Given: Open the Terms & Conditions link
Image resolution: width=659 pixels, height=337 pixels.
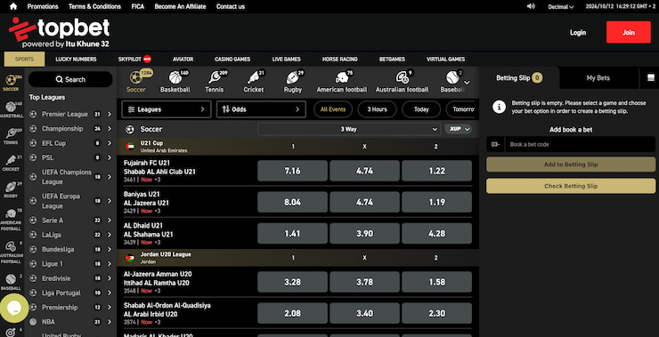Looking at the screenshot, I should (x=94, y=6).
